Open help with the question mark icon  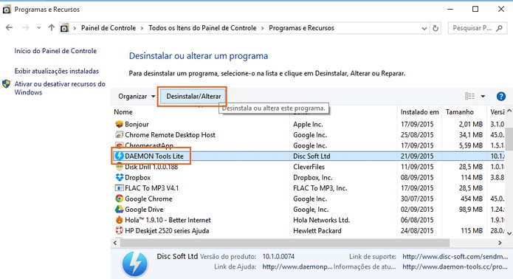[x=501, y=96]
